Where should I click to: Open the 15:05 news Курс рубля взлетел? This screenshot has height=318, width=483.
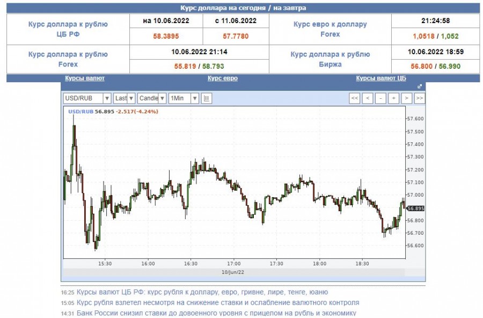pyautogui.click(x=218, y=302)
